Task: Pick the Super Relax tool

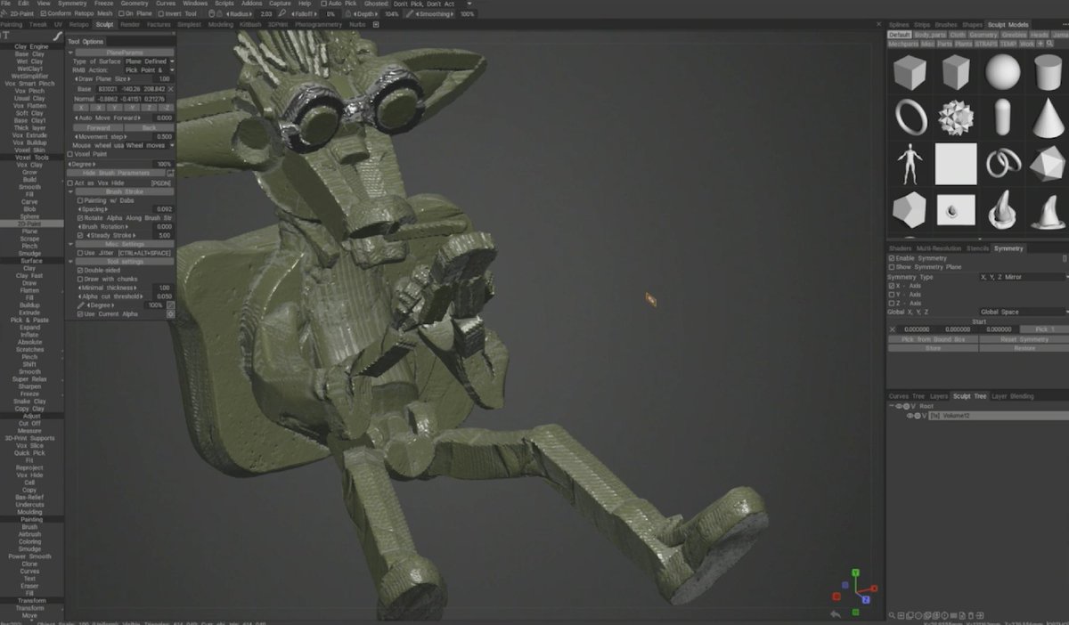Action: (x=29, y=381)
